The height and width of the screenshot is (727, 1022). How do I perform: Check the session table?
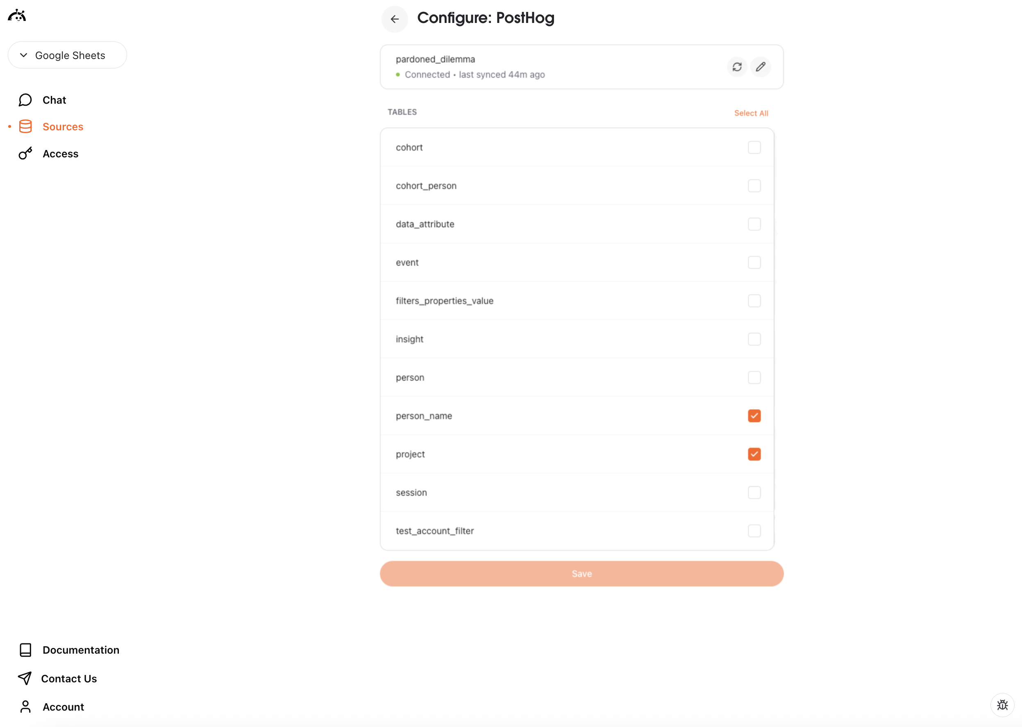click(x=754, y=493)
